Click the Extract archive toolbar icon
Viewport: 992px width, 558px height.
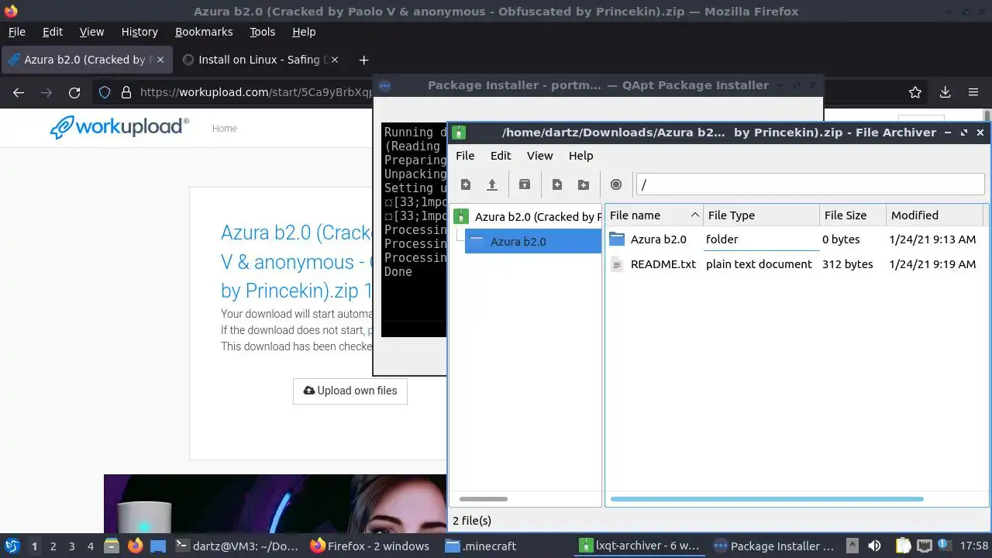[525, 184]
